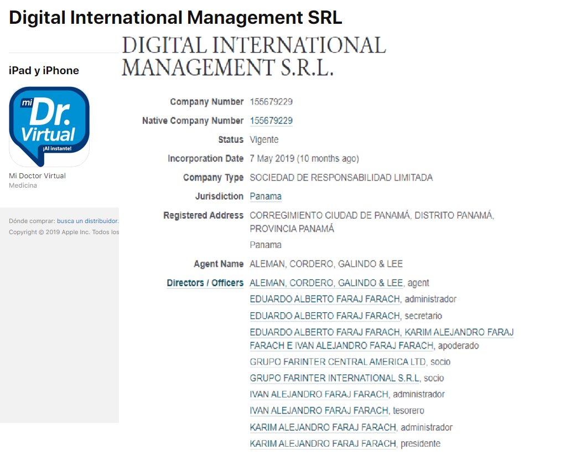The image size is (571, 455).
Task: Click the Company Type label
Action: [213, 178]
